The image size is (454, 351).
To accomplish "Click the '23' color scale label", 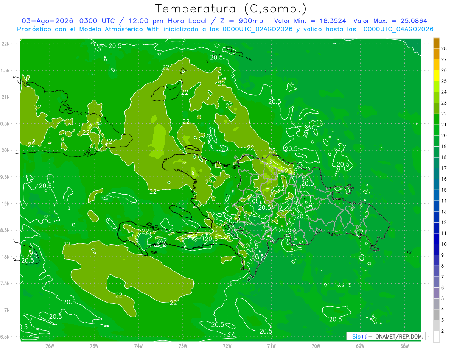I will [444, 103].
